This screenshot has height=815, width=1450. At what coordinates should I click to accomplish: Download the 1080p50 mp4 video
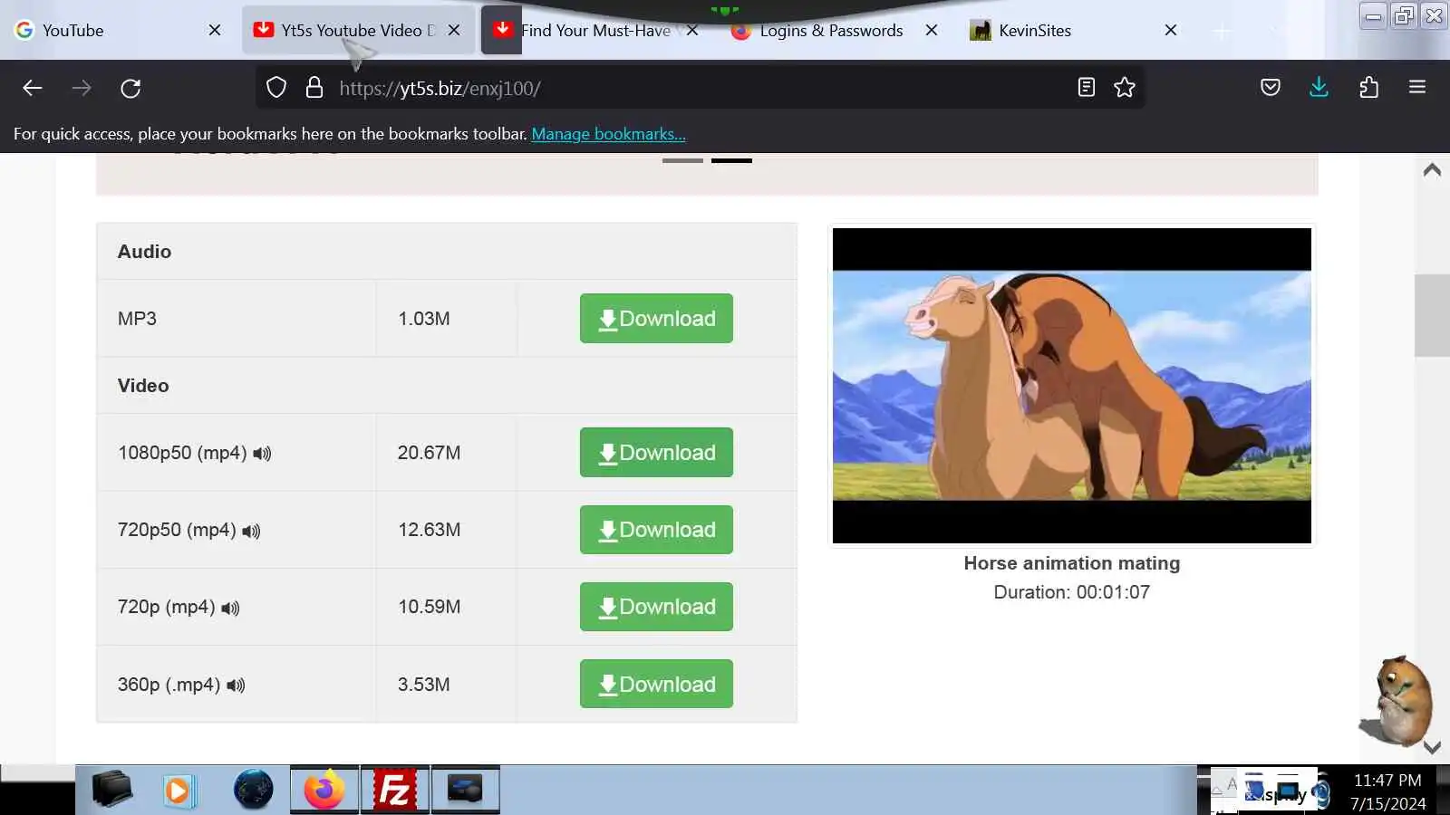coord(656,452)
